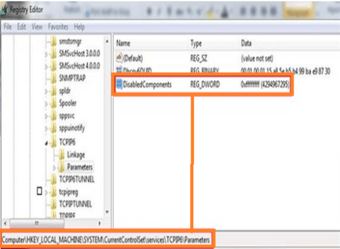
Task: Open the Favorites menu
Action: point(58,27)
